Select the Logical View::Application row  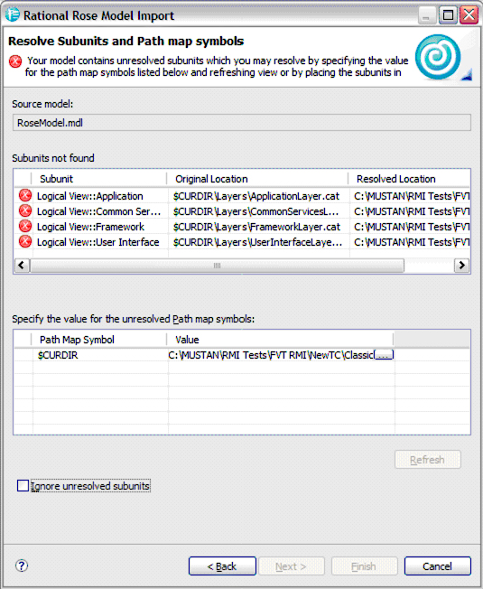click(242, 196)
